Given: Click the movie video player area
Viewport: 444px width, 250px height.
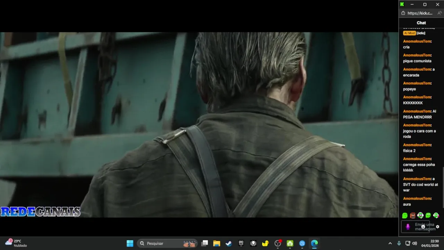Looking at the screenshot, I should 199,125.
